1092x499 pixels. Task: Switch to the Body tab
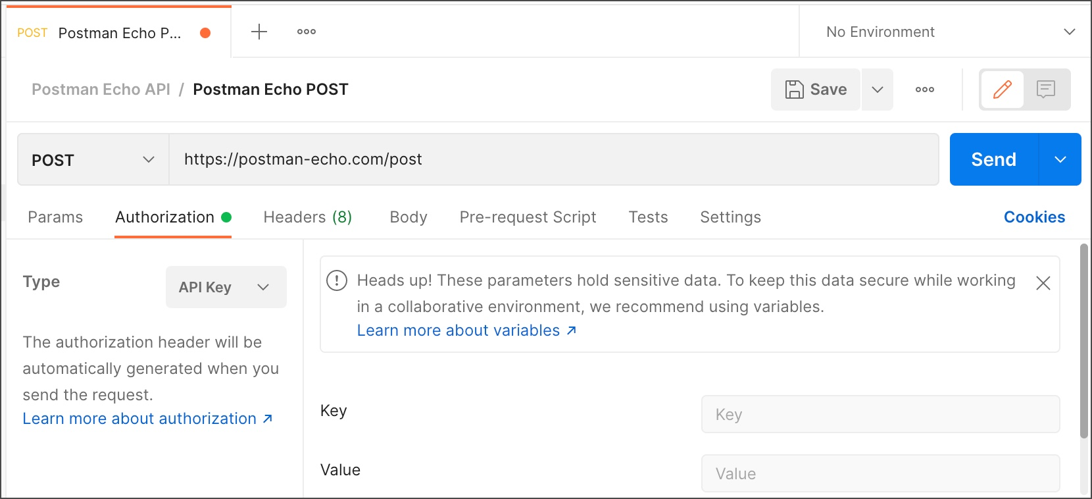pos(409,217)
